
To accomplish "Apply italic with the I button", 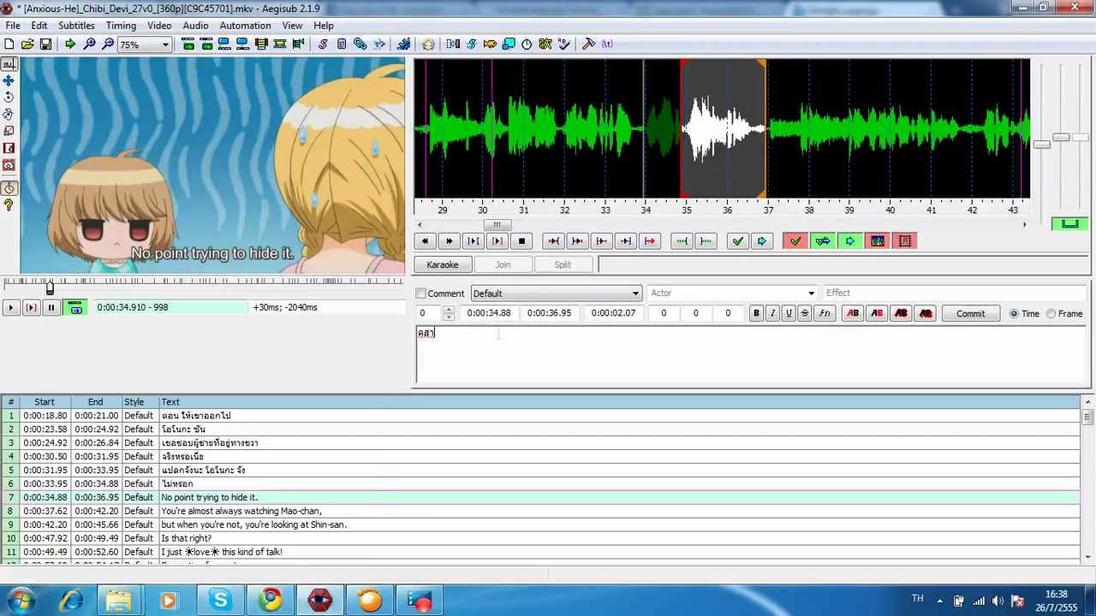I will pos(772,314).
